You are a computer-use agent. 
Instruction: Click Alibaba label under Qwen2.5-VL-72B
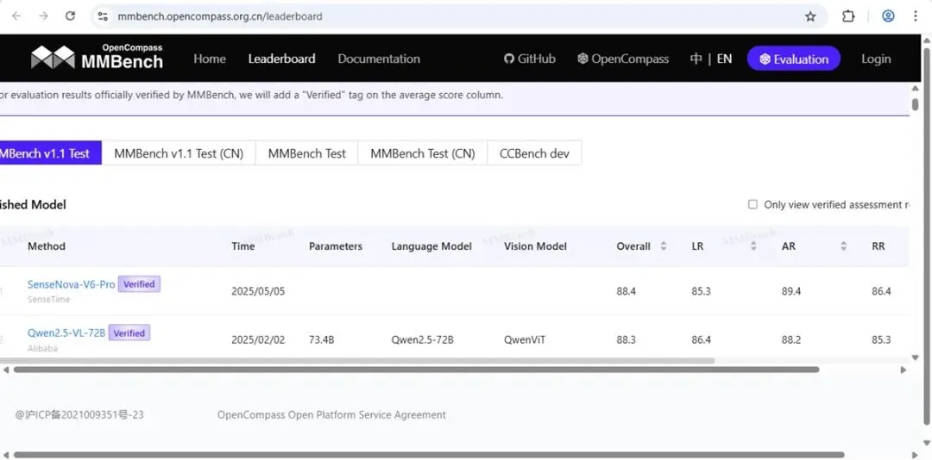pos(42,348)
